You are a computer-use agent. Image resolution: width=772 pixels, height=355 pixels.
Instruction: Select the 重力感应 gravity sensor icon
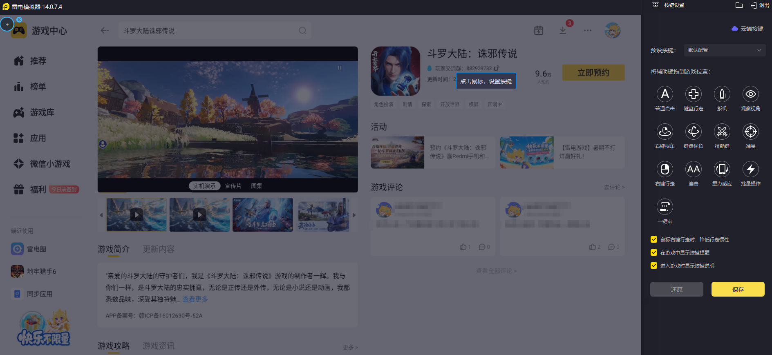click(722, 170)
